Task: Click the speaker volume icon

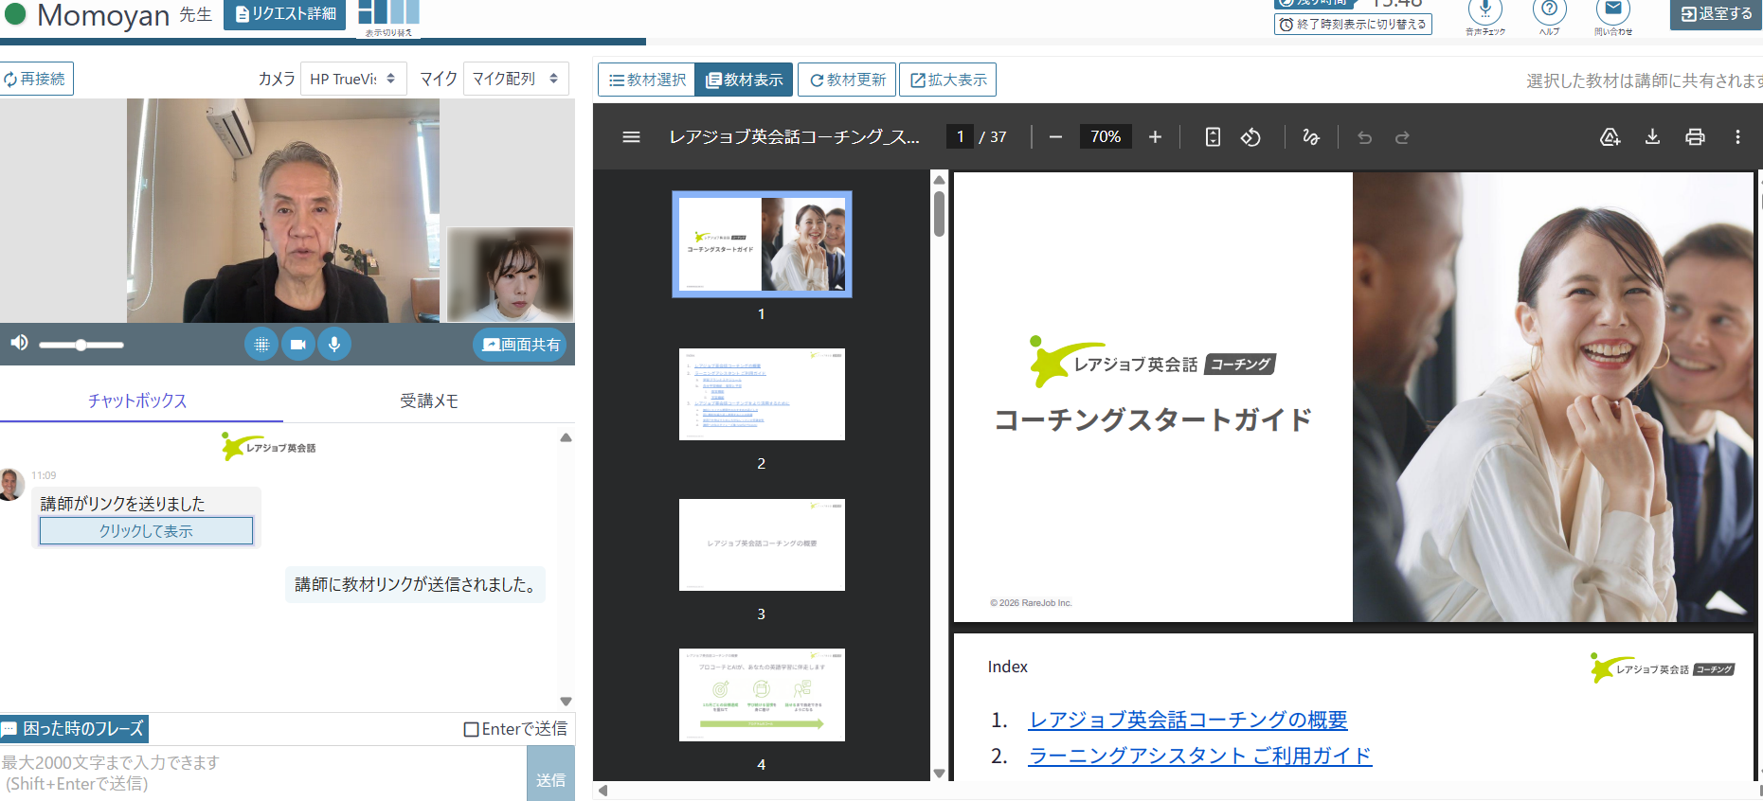Action: (x=19, y=343)
